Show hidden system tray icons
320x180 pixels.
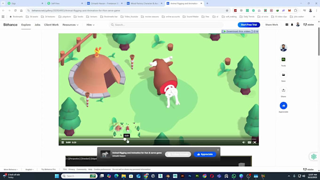tap(289, 176)
